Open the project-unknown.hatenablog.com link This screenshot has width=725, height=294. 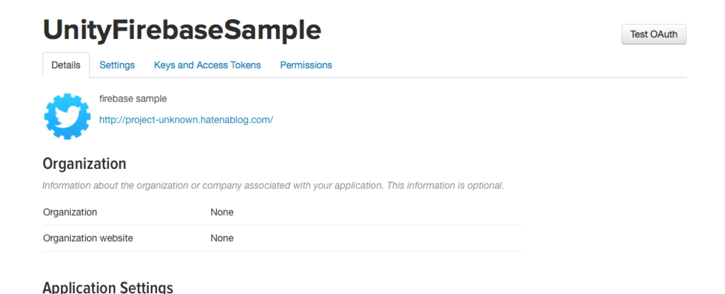click(x=186, y=120)
